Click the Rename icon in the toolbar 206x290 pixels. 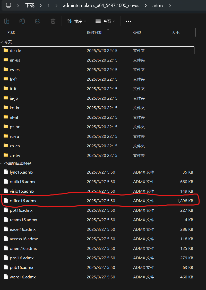click(x=22, y=21)
